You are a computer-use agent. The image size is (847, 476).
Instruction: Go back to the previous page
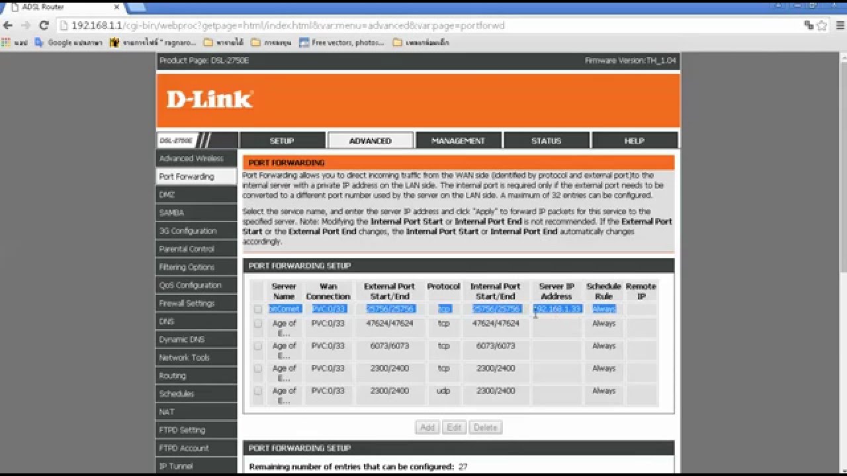(x=8, y=25)
